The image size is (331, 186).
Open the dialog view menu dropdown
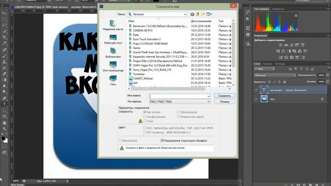[x=209, y=14]
